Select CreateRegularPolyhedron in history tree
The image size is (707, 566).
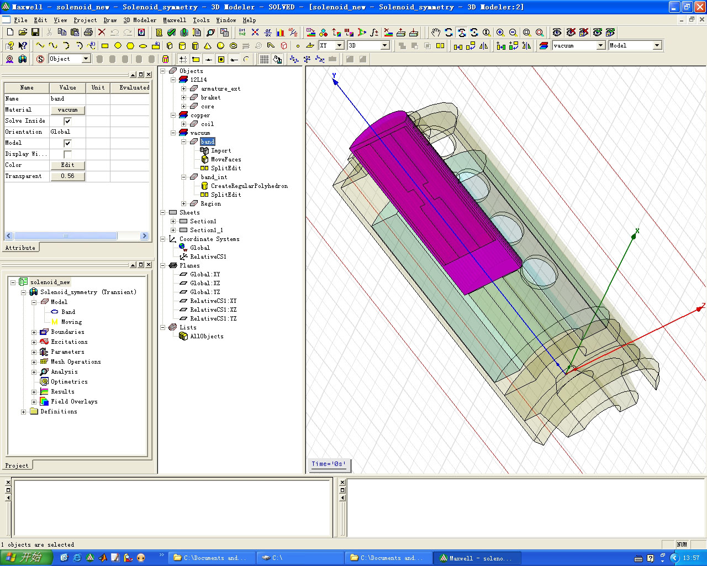click(x=249, y=186)
